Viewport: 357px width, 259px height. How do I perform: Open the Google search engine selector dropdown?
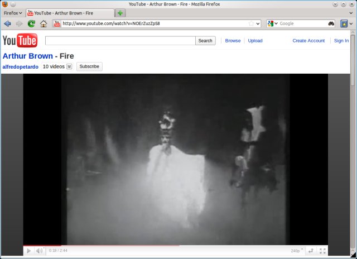(273, 23)
